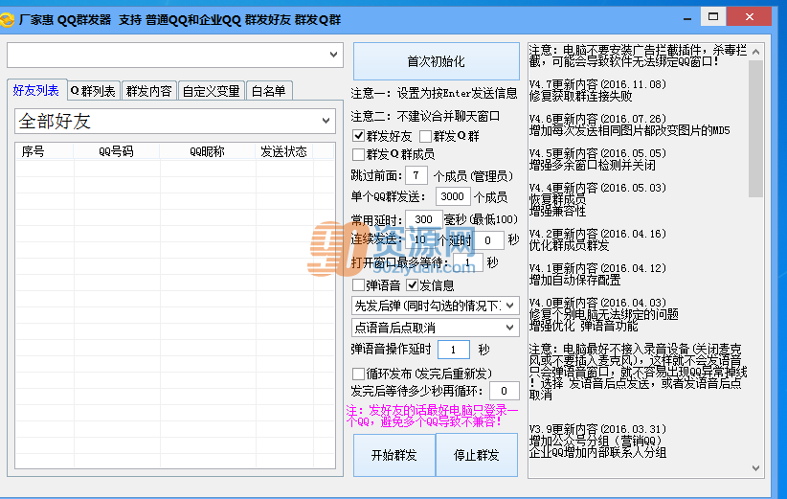Screen dimensions: 787x499
Task: Close the QQ群发器 window
Action: 749,16
